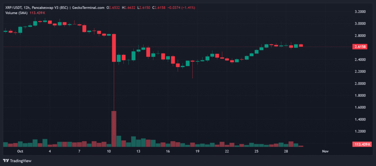Viewport: 376px width, 166px height.
Task: Click the 1.6000 level on price scale
Action: coord(360,107)
